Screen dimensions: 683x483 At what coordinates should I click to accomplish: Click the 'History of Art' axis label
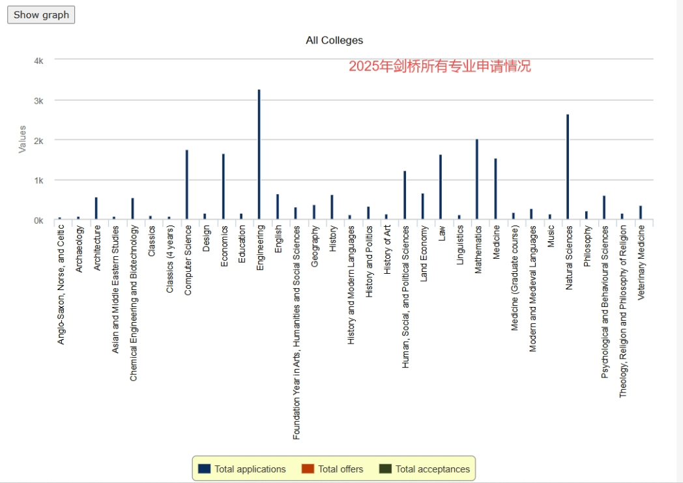point(387,250)
